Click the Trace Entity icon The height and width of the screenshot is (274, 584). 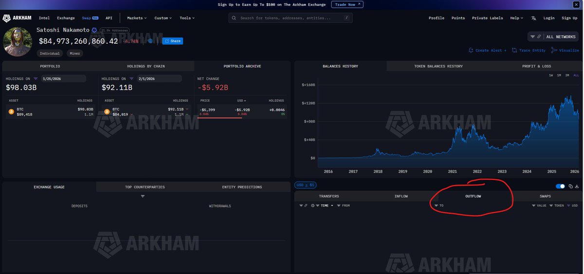click(x=514, y=50)
